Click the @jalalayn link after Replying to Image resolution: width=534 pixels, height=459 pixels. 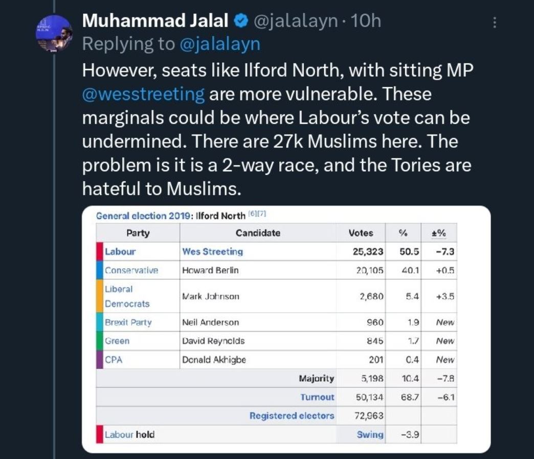coord(220,44)
